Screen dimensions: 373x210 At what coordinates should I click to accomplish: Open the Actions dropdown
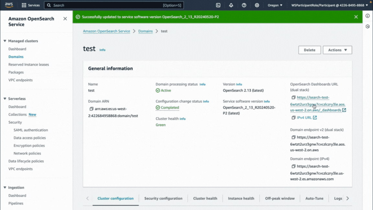(337, 50)
